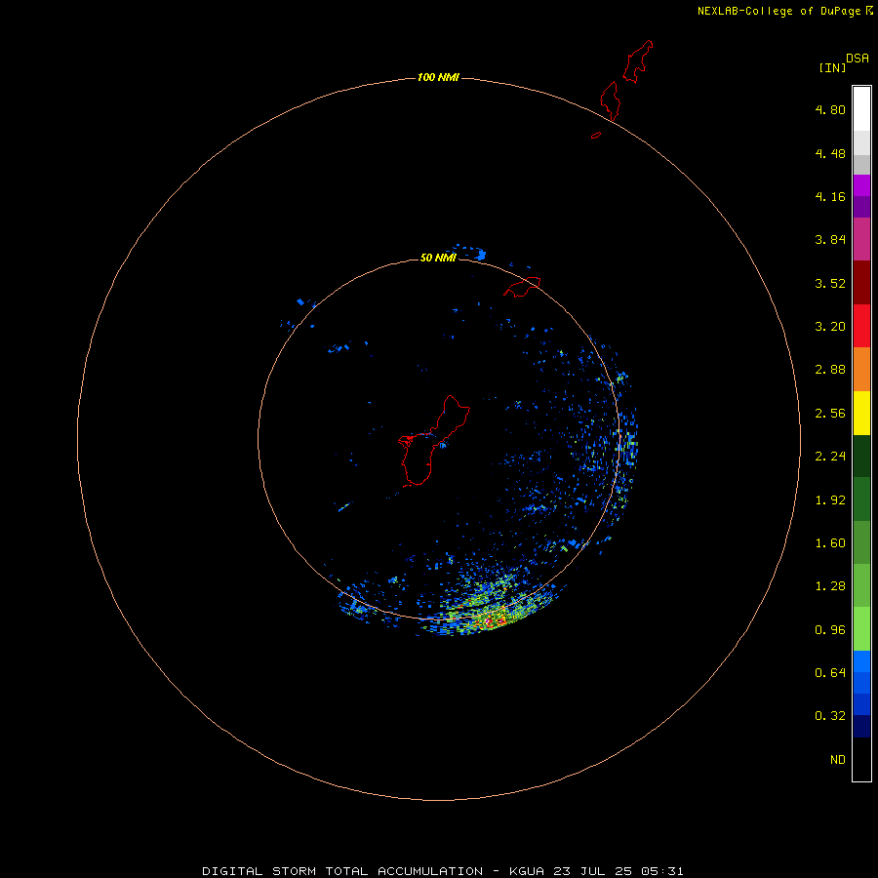Click the red-pink rainfall maximum south of Guam
This screenshot has height=878, width=878.
494,620
